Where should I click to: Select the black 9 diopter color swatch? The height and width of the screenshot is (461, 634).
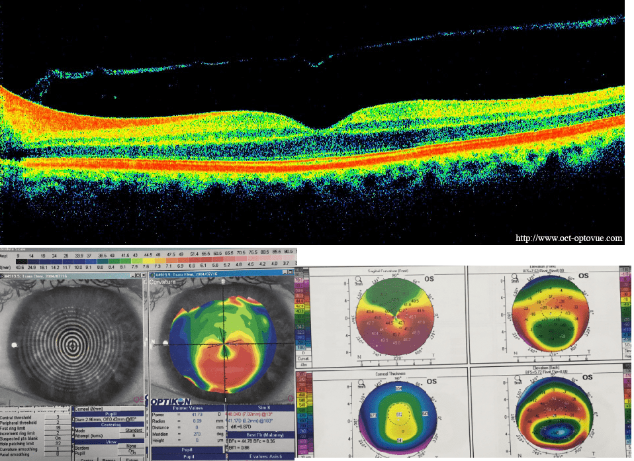click(22, 262)
